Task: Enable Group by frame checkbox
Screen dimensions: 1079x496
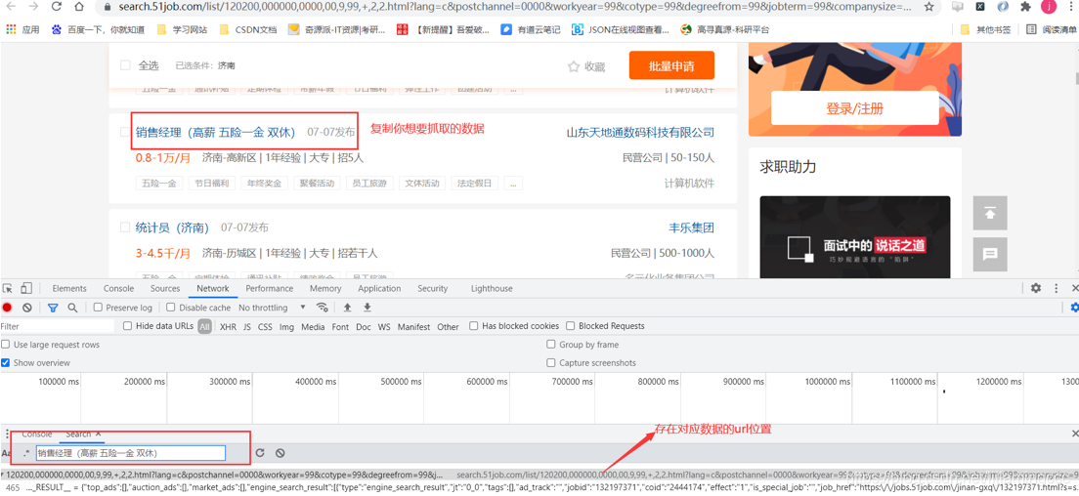Action: 550,345
